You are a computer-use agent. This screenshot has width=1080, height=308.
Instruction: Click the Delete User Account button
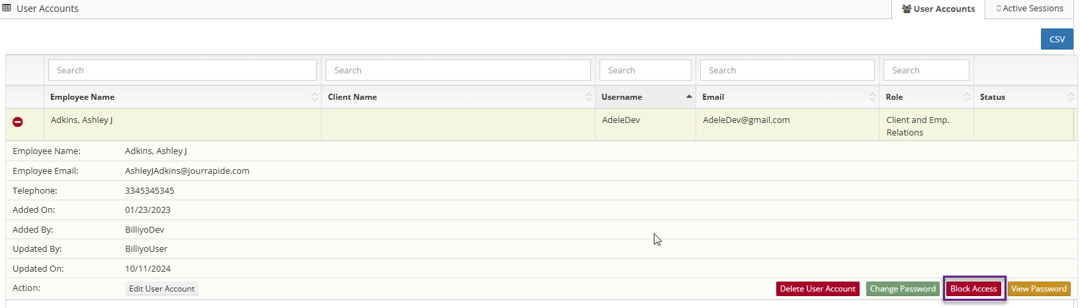pos(817,289)
